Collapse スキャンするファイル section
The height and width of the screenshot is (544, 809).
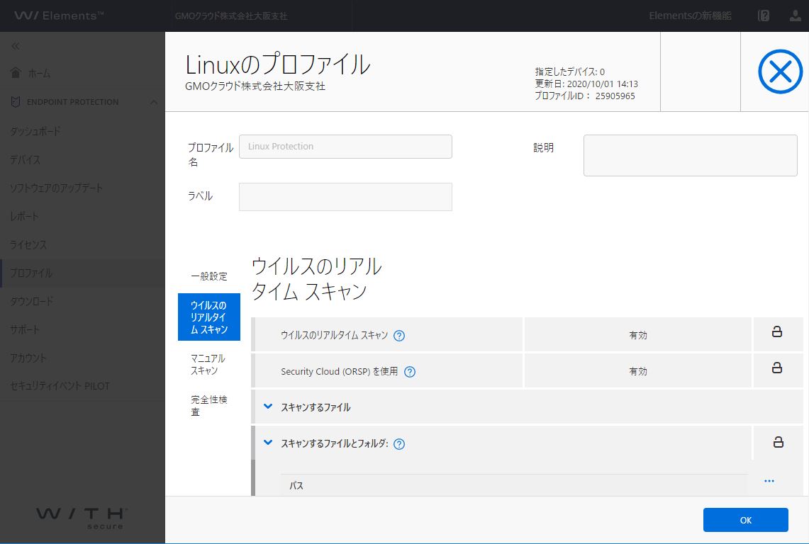click(268, 407)
